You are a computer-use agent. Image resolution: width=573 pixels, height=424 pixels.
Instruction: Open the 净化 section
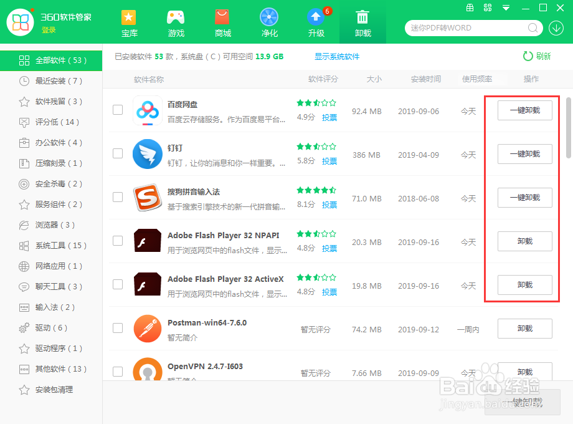[269, 22]
